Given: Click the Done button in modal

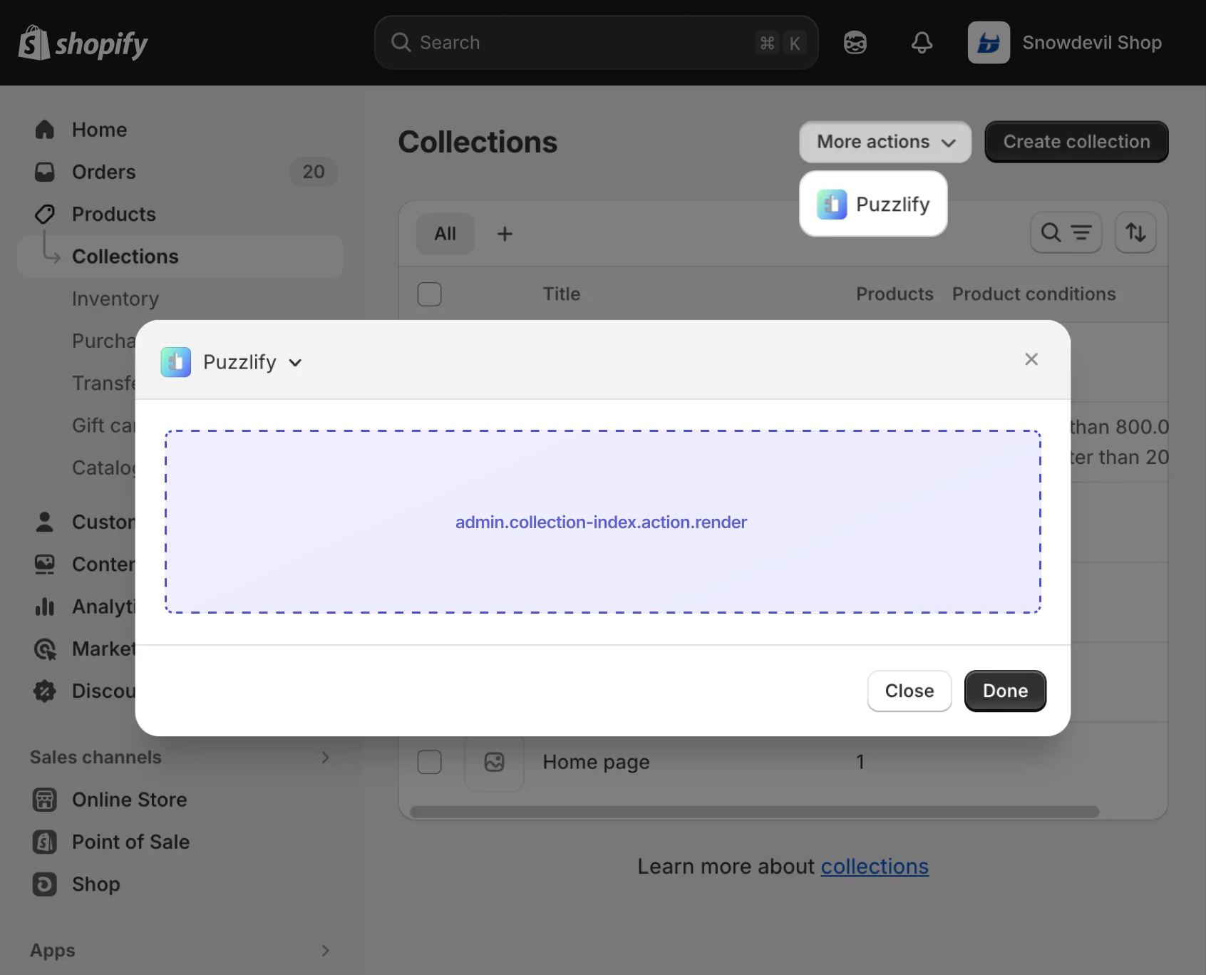Looking at the screenshot, I should (1005, 691).
